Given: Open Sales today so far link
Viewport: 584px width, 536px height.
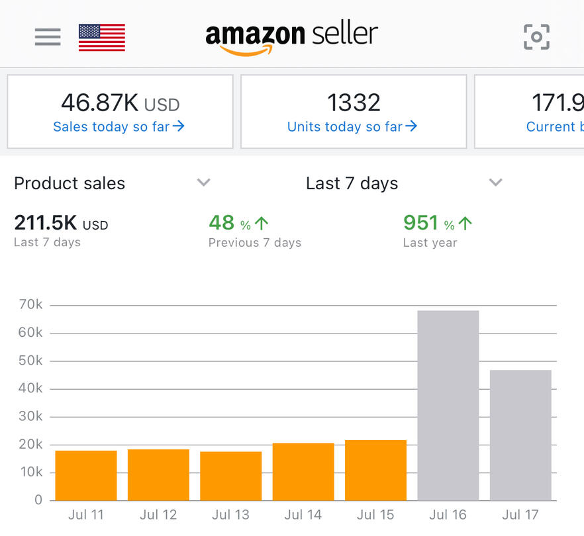Looking at the screenshot, I should click(119, 126).
